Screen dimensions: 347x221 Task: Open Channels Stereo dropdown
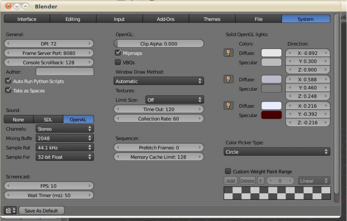coord(64,129)
